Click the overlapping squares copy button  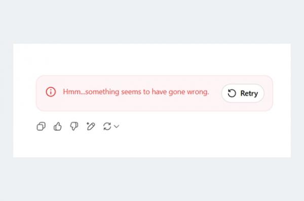tap(41, 126)
